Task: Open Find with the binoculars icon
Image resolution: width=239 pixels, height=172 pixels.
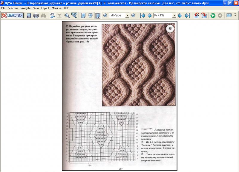Action: pos(43,16)
